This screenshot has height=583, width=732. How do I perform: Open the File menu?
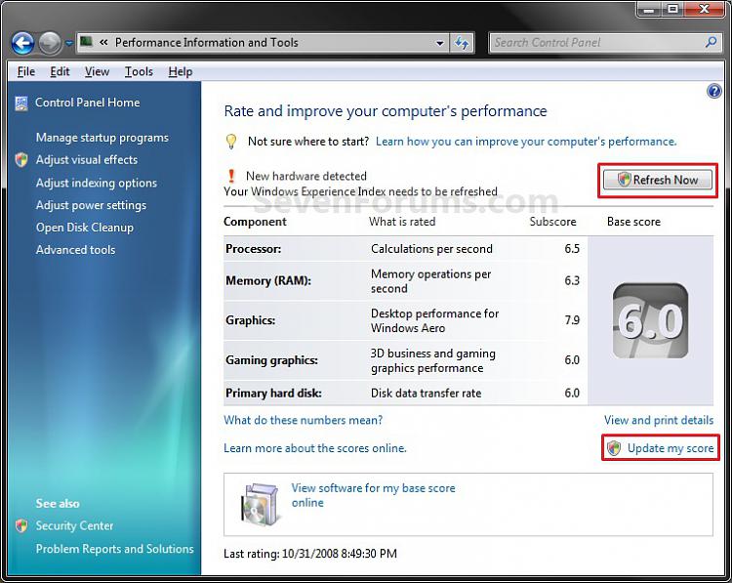click(25, 71)
